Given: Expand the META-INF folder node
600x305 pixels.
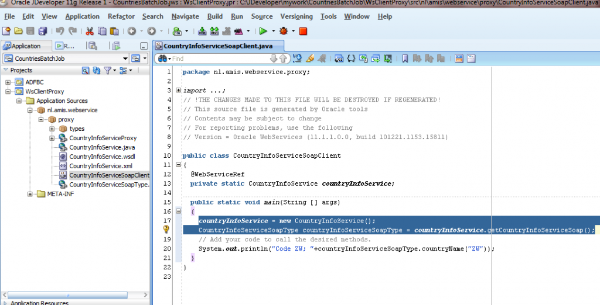Looking at the screenshot, I should (30, 194).
